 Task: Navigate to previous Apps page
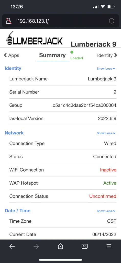click(x=12, y=55)
